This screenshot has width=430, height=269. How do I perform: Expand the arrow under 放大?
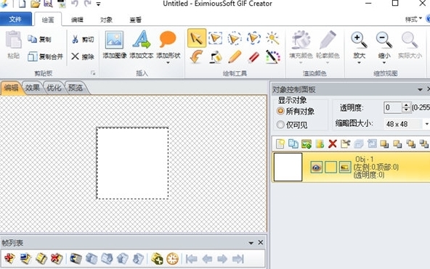point(359,63)
